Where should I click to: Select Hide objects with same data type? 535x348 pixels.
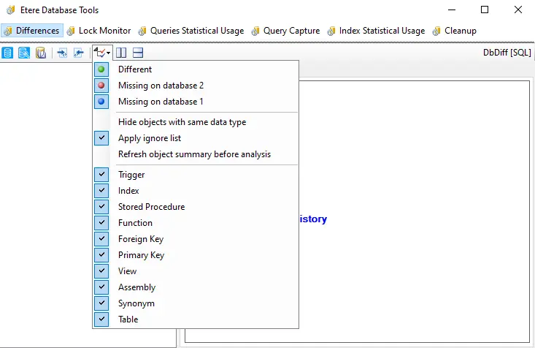coord(182,122)
